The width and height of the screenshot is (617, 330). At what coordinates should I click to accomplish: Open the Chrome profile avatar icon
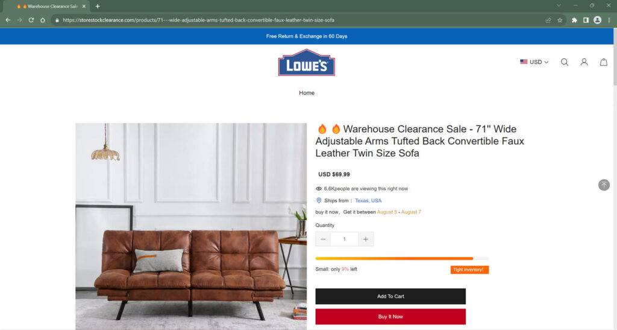point(597,20)
